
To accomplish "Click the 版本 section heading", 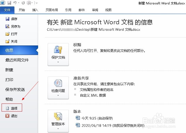I will click(x=77, y=112).
